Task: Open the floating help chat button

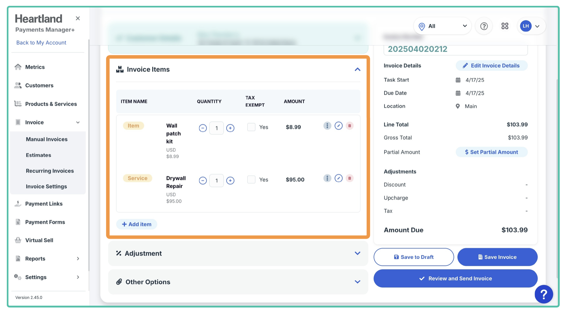Action: [x=544, y=294]
